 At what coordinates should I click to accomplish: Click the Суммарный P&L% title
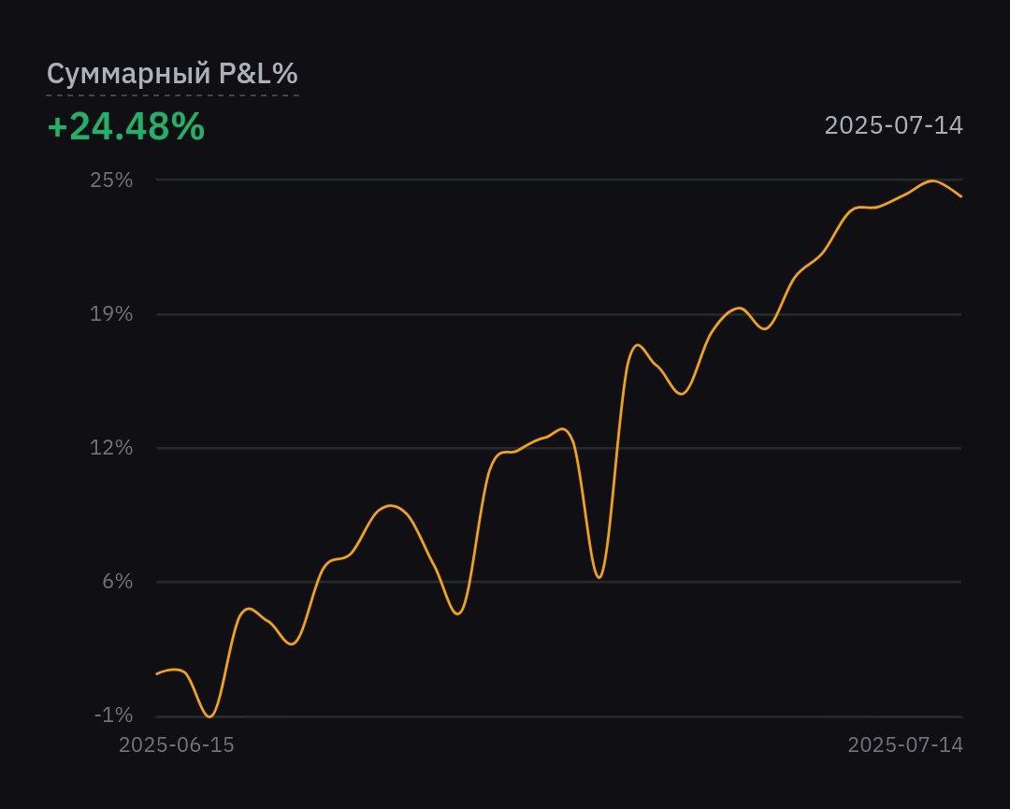[172, 74]
